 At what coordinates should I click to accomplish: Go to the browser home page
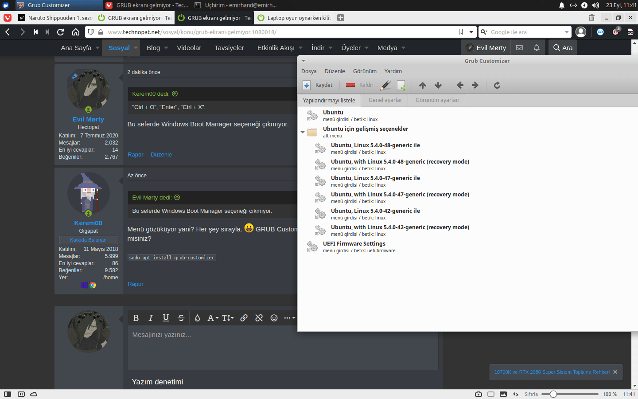[76, 32]
